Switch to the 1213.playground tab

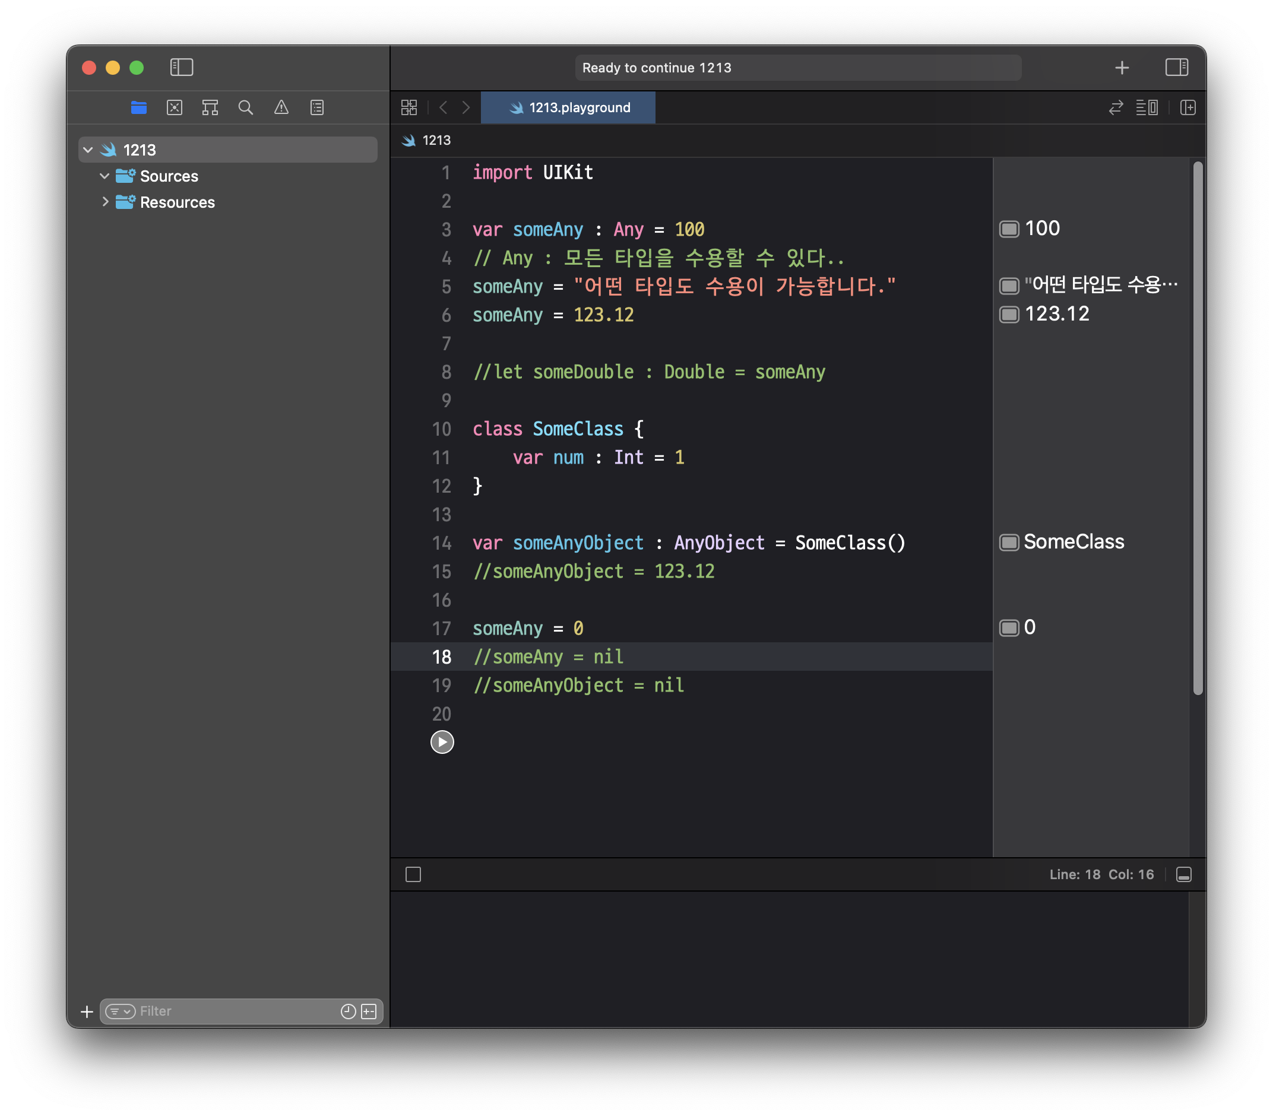[x=568, y=107]
